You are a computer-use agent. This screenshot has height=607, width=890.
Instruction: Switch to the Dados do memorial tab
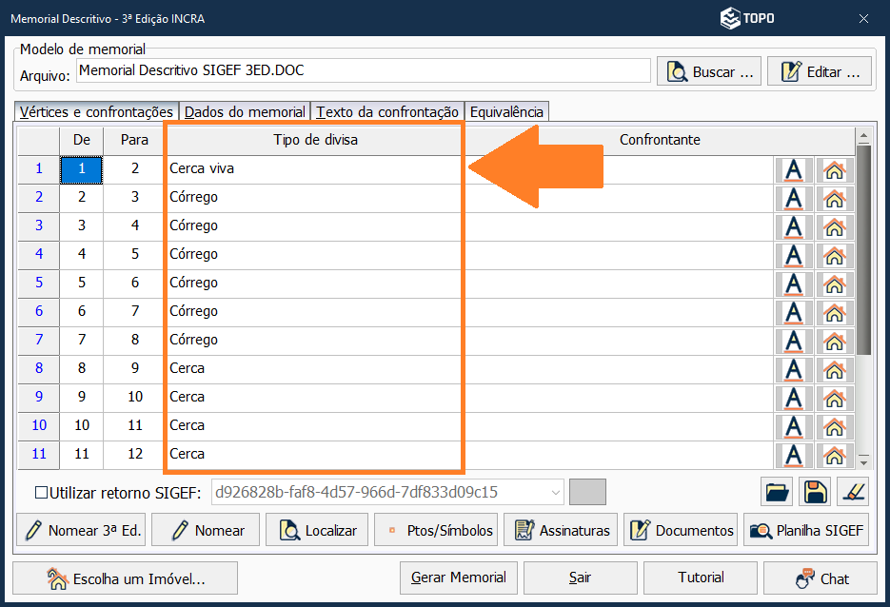(245, 112)
